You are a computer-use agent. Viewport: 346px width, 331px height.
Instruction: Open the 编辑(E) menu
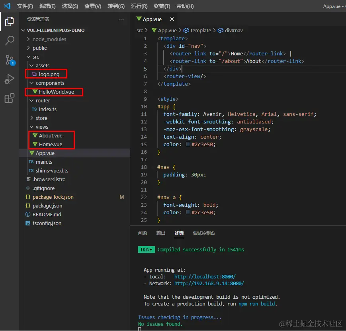pos(47,6)
